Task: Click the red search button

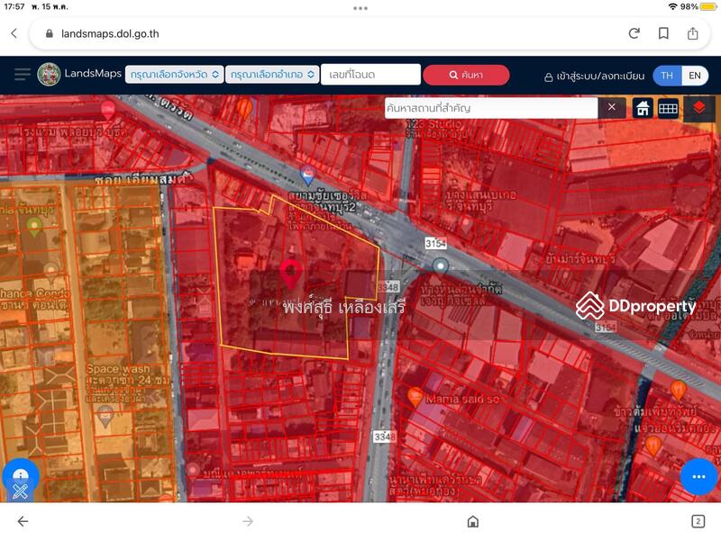Action: [466, 75]
